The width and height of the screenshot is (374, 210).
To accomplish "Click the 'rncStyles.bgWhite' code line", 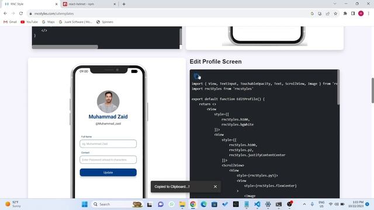I will pos(237,124).
